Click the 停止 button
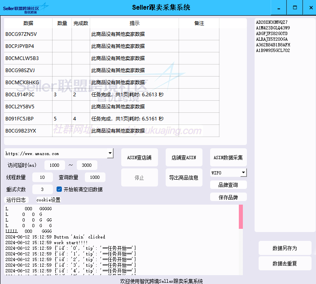This screenshot has height=284, width=316. (139, 178)
